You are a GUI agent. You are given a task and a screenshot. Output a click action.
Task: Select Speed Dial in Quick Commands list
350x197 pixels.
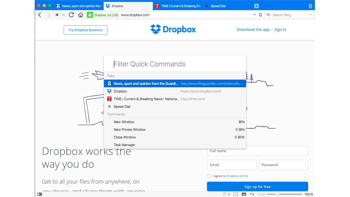pos(175,106)
